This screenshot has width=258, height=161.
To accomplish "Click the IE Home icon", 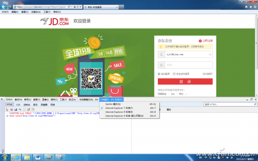I will (x=246, y=7).
